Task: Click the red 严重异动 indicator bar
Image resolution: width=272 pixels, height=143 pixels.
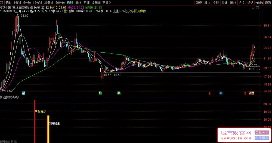Action: pyautogui.click(x=35, y=121)
